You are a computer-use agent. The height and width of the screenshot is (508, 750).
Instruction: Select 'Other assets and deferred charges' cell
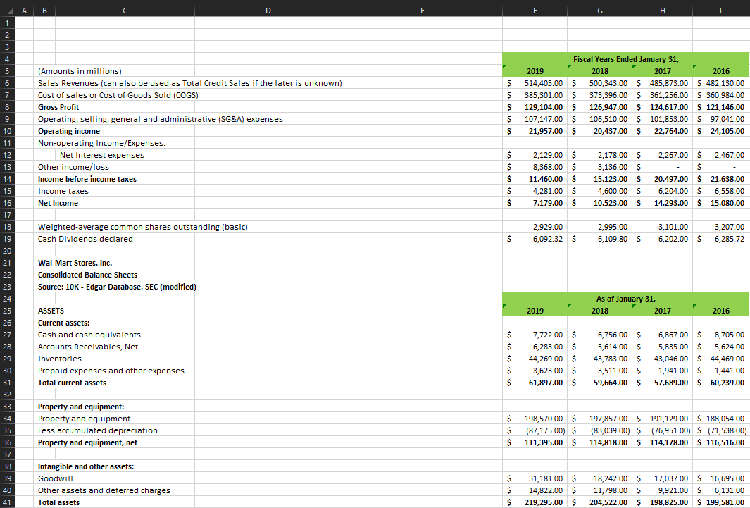point(104,490)
